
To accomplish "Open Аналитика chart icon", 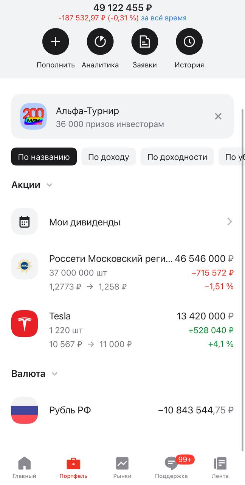I will [100, 42].
